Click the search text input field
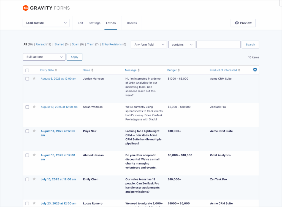 [x=218, y=44]
